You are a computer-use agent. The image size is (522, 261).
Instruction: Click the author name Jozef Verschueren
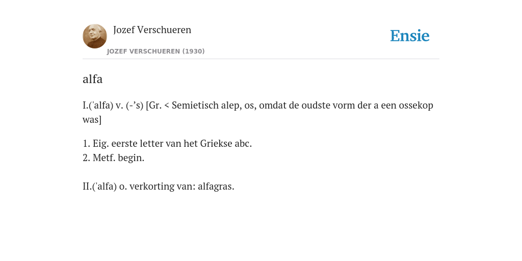(152, 30)
